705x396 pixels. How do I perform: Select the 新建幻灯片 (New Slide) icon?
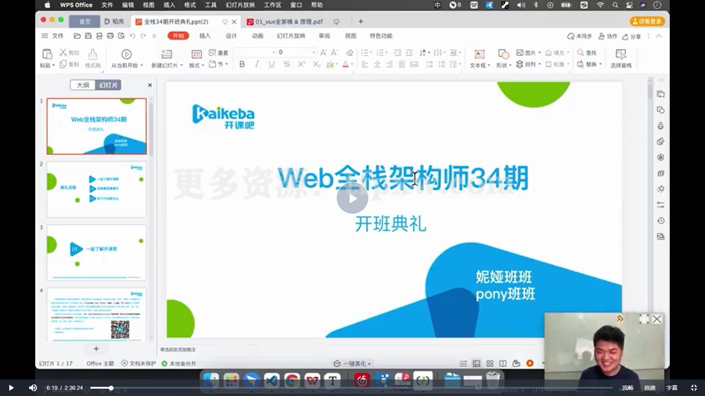point(166,55)
